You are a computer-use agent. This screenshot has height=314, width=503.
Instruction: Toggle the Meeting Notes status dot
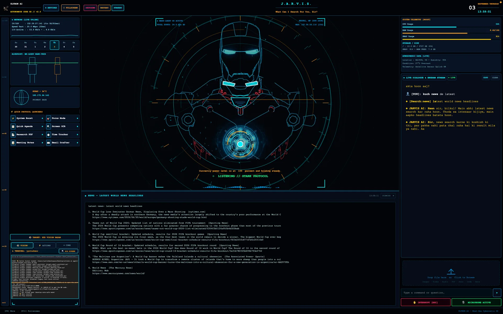42,143
